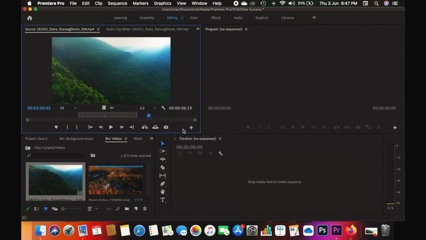The height and width of the screenshot is (240, 426).
Task: Switch bin to List View
Action: (x=37, y=209)
